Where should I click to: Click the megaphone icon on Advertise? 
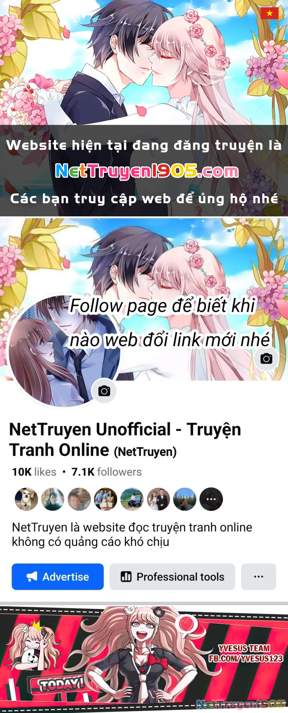click(x=32, y=577)
